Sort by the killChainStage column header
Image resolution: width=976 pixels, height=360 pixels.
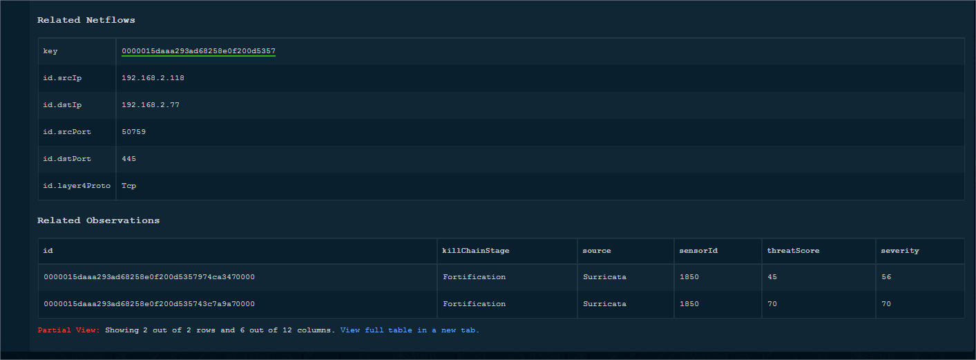[475, 251]
